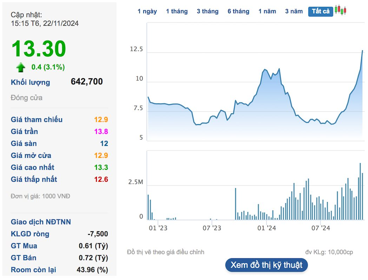The image size is (368, 280).
Task: Click the change value 0.4 (3.1%)
Action: click(x=48, y=67)
